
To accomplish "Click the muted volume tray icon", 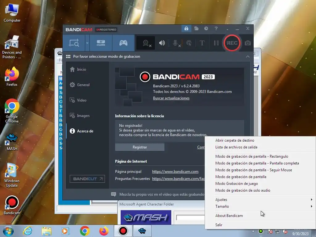I will tap(285, 231).
